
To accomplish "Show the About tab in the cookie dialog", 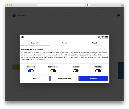I will pyautogui.click(x=94, y=43).
